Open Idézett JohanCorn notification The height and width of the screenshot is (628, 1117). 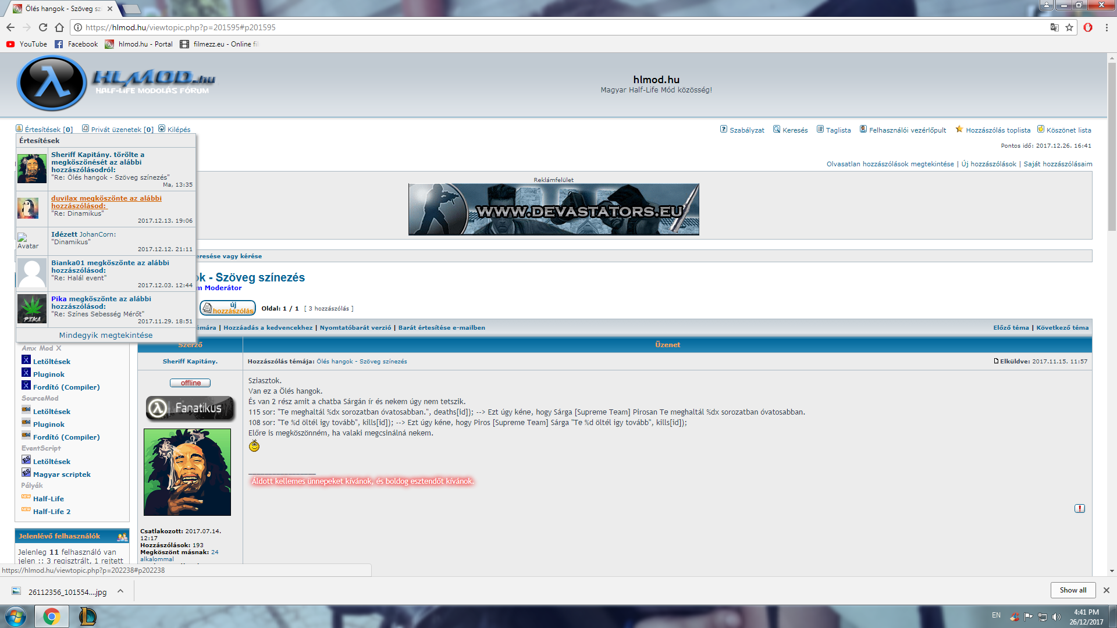tap(106, 241)
